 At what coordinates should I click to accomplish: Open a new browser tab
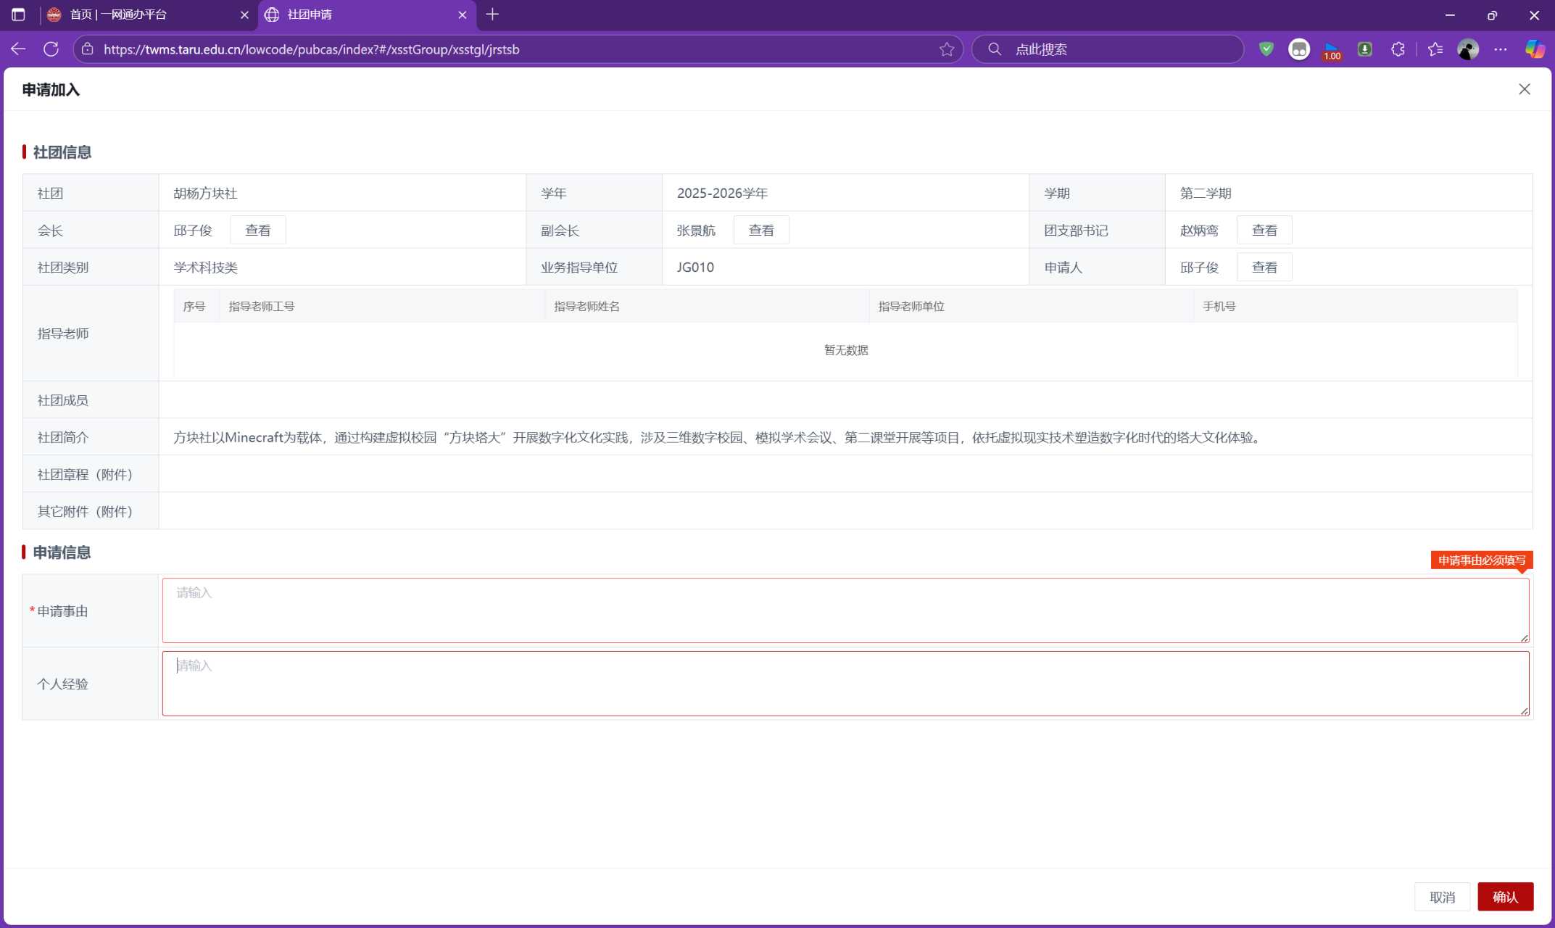click(492, 14)
